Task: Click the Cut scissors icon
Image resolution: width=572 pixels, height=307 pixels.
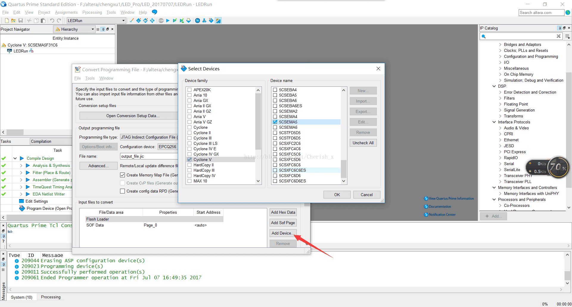Action: pos(29,21)
